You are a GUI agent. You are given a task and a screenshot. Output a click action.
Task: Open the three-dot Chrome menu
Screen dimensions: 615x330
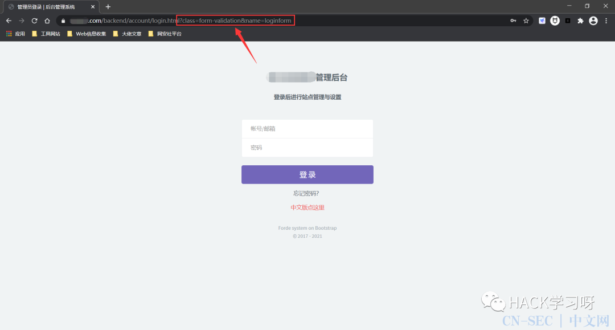tap(606, 21)
